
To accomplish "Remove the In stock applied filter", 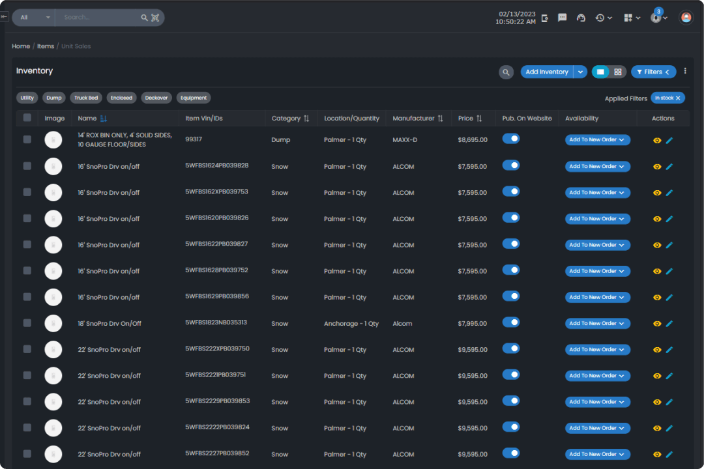I will [x=678, y=98].
